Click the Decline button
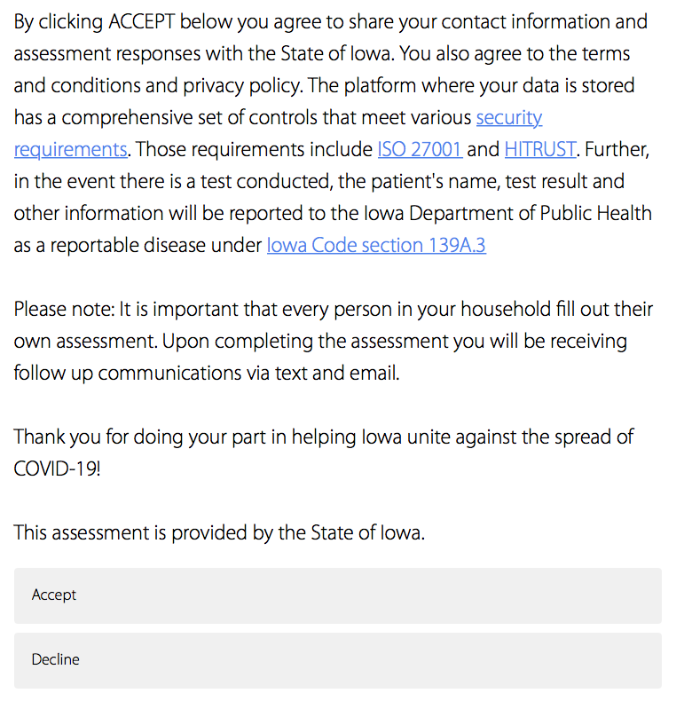Image resolution: width=692 pixels, height=709 pixels. pyautogui.click(x=338, y=660)
